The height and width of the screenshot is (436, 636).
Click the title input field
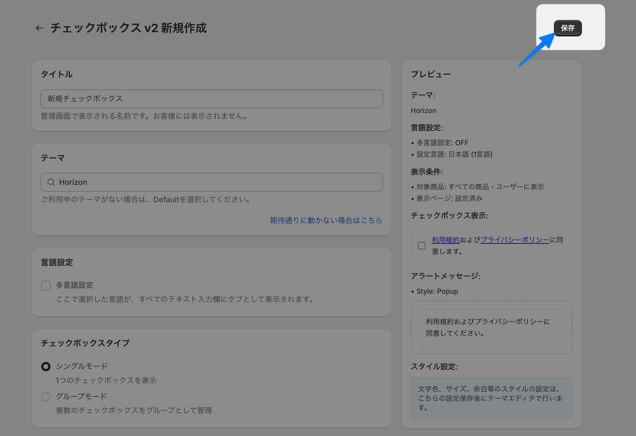(211, 99)
